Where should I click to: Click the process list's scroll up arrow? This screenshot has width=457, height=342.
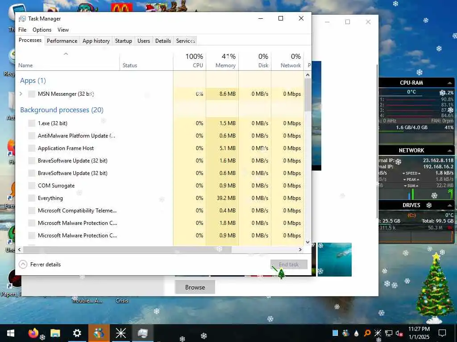coord(308,75)
